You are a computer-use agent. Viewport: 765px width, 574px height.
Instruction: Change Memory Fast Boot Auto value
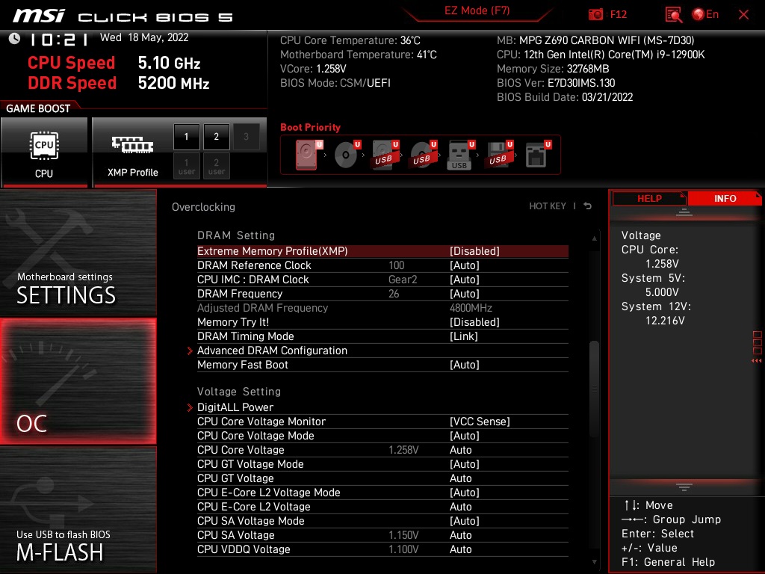tap(382, 365)
